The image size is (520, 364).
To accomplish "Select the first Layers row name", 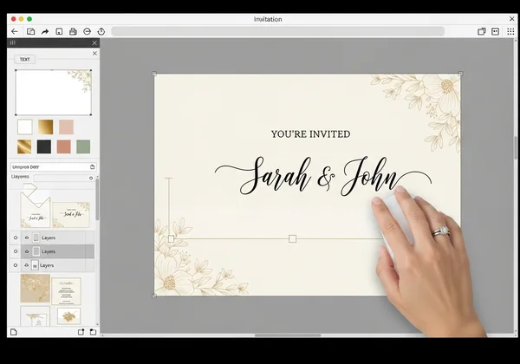I will pyautogui.click(x=49, y=237).
